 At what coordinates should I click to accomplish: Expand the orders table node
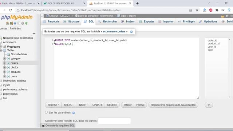point(5,63)
